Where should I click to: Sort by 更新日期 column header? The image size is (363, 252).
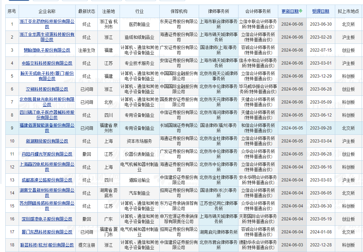pyautogui.click(x=290, y=11)
